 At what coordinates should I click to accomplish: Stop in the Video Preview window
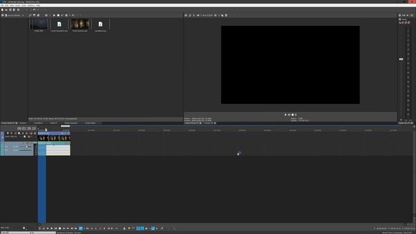(292, 114)
